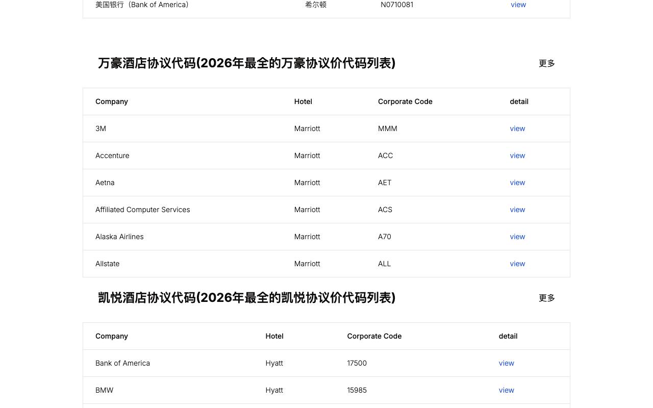View details for Allstate Marriott code
This screenshot has width=653, height=408.
[517, 264]
